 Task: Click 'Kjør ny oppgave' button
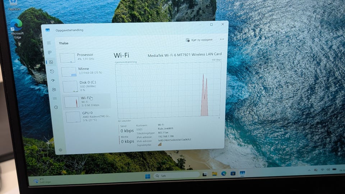tap(199, 40)
